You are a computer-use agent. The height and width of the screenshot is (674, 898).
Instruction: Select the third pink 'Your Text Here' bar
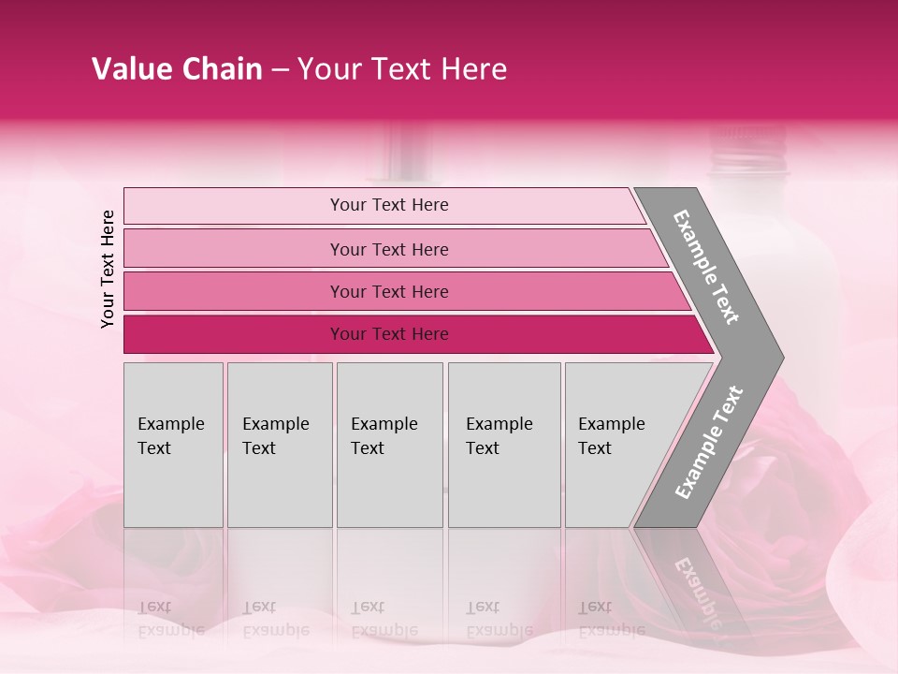pos(407,291)
